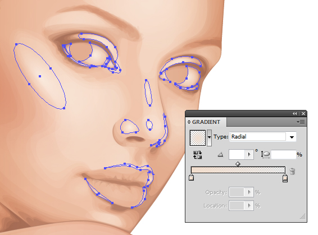Select the right gradient color stop
Image resolution: width=318 pixels, height=235 pixels.
point(285,178)
